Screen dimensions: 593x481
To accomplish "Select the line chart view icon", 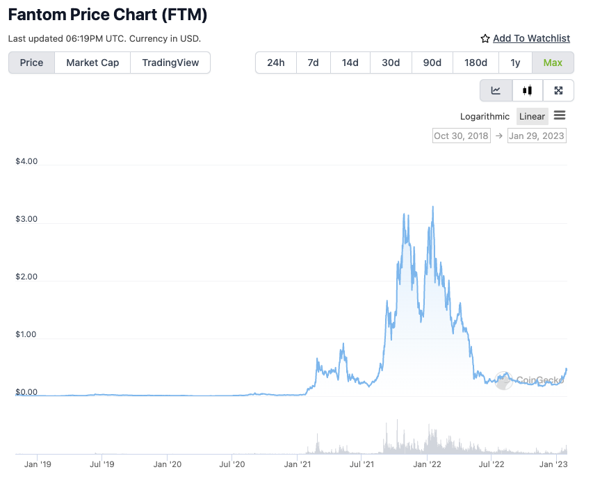I will coord(496,90).
